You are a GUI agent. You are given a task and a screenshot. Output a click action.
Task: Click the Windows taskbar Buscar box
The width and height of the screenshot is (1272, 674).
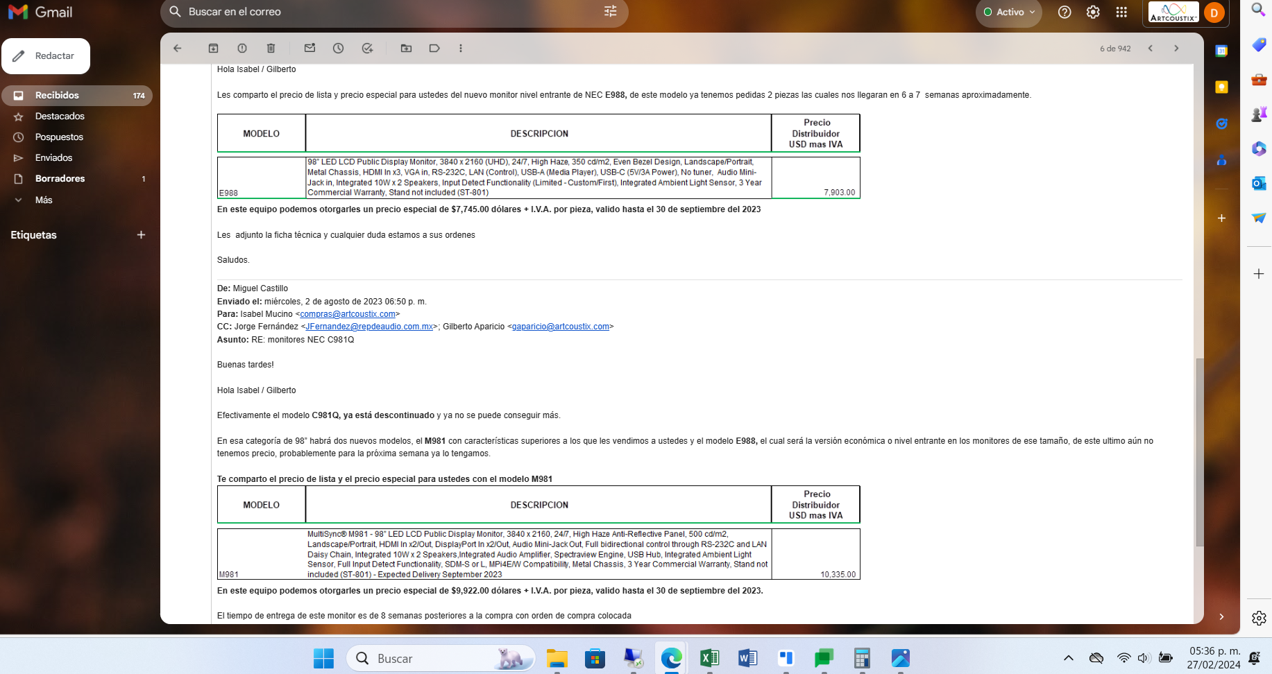tap(441, 658)
